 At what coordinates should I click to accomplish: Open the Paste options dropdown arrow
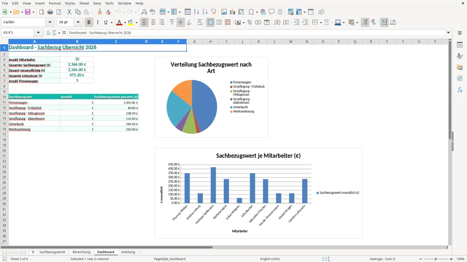click(x=91, y=12)
